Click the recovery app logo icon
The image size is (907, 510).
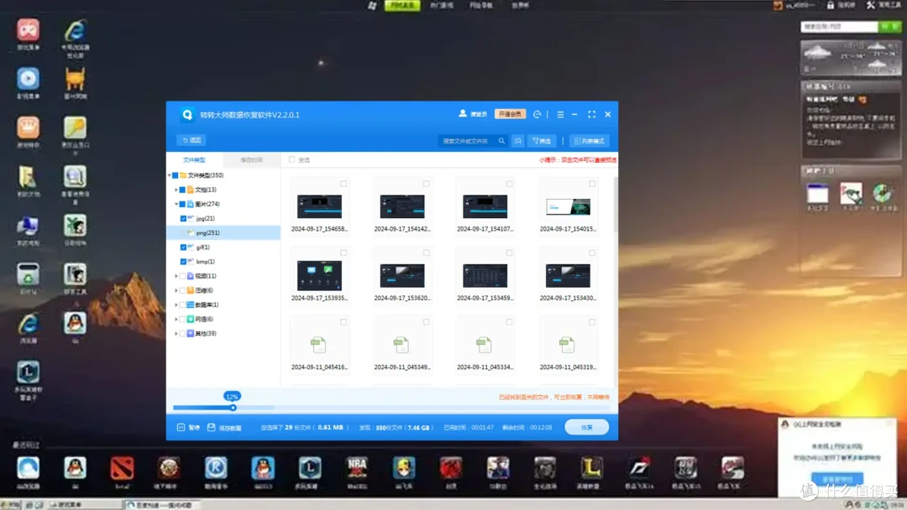(187, 114)
